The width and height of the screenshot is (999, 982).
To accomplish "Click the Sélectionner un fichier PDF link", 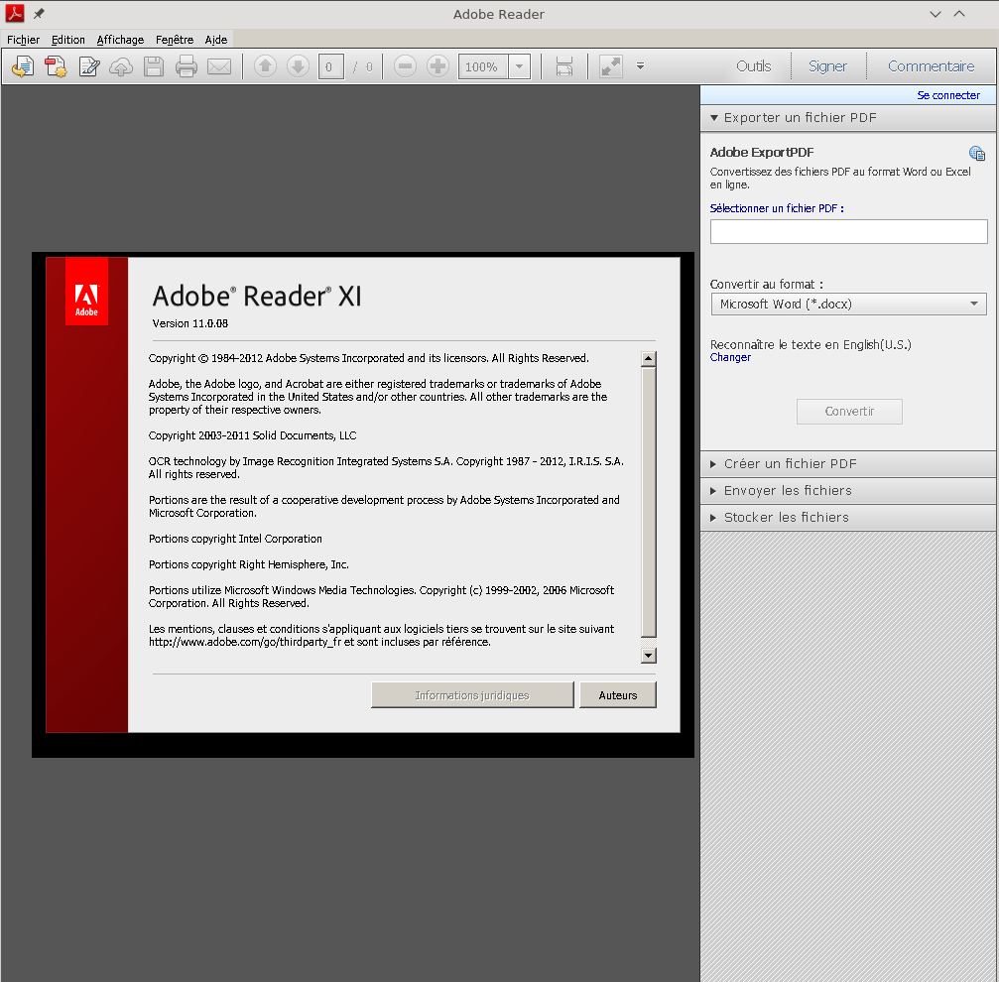I will pyautogui.click(x=777, y=208).
